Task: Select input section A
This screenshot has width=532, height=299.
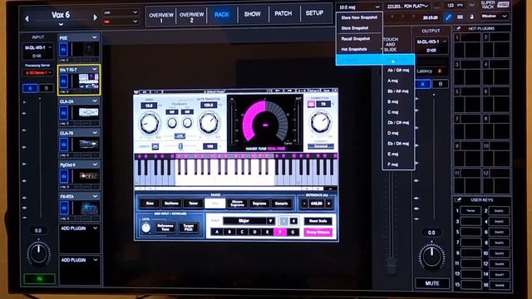Action: tap(30, 88)
